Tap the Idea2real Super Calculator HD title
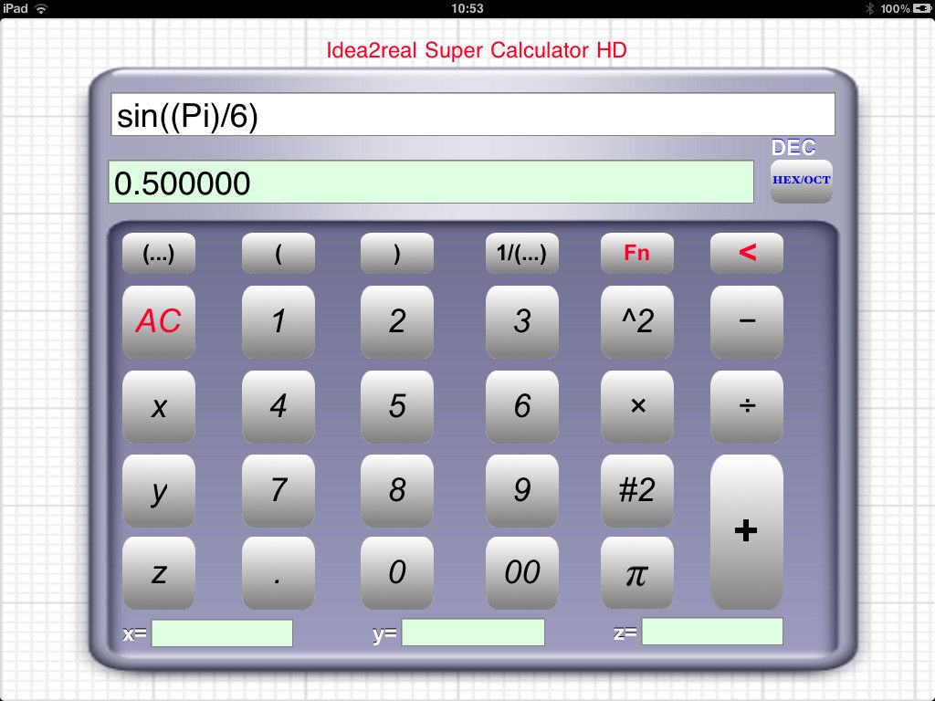Image resolution: width=935 pixels, height=701 pixels. (x=477, y=50)
